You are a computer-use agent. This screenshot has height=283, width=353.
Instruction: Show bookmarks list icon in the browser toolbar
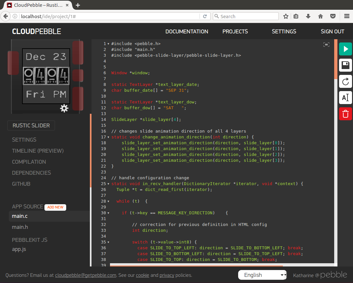pos(296,16)
